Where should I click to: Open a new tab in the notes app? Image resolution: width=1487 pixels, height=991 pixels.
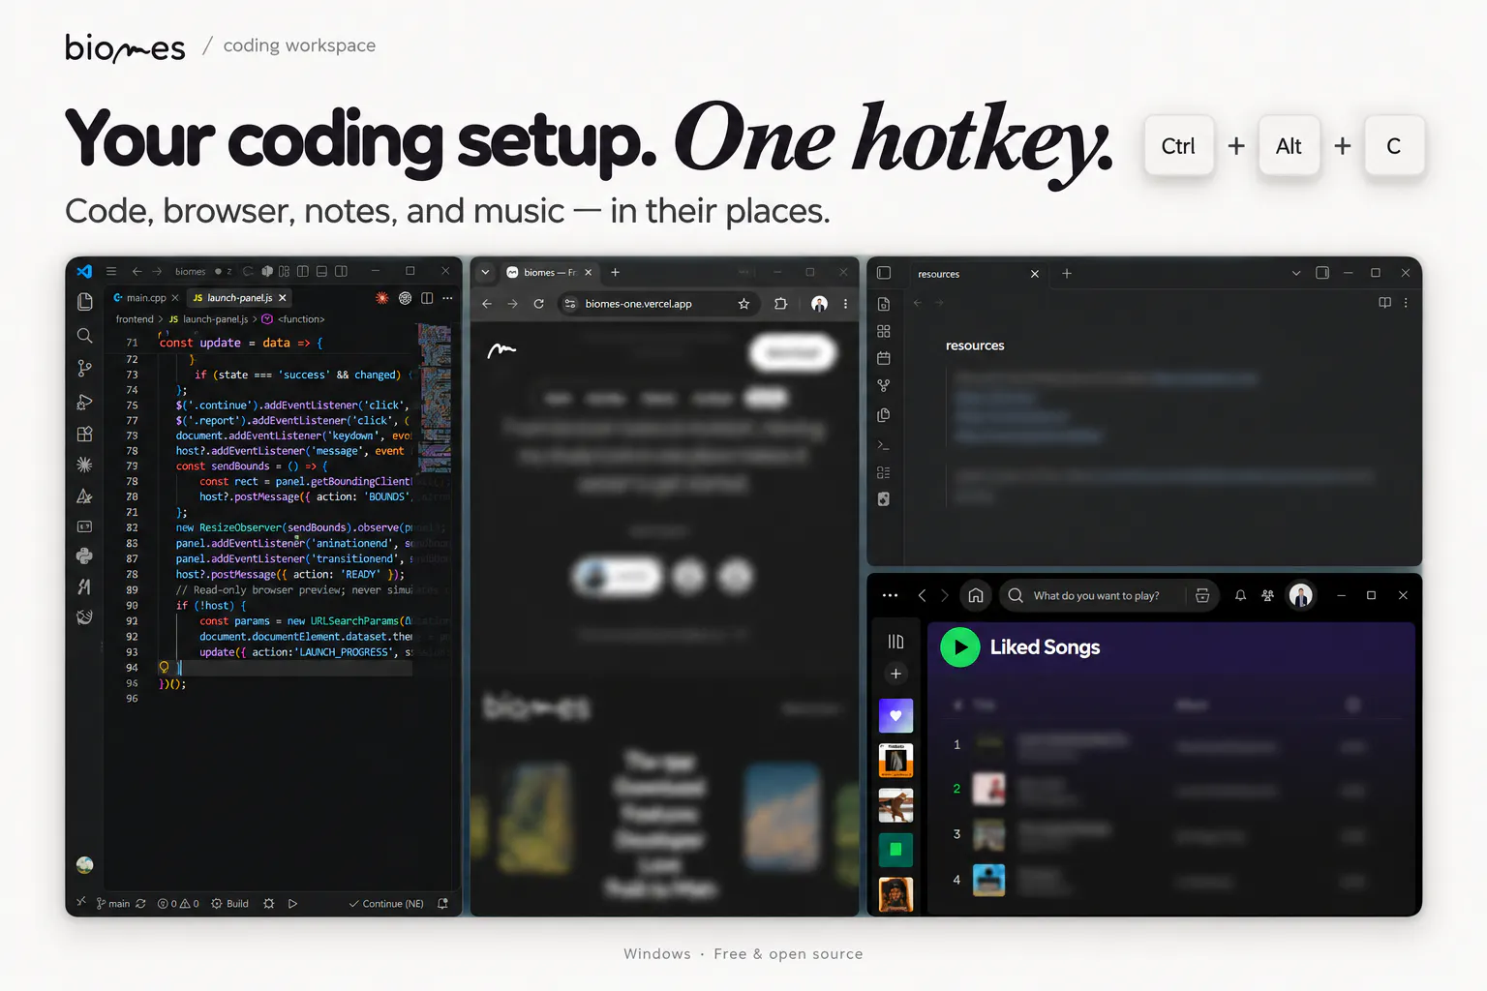pyautogui.click(x=1067, y=274)
